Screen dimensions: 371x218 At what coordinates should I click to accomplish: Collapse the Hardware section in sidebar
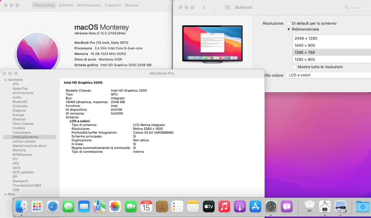(6, 80)
